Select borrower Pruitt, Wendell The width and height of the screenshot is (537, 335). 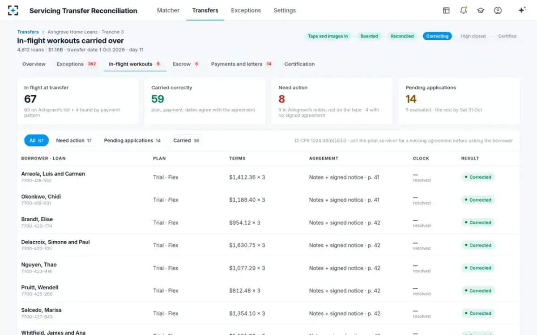coord(39,288)
